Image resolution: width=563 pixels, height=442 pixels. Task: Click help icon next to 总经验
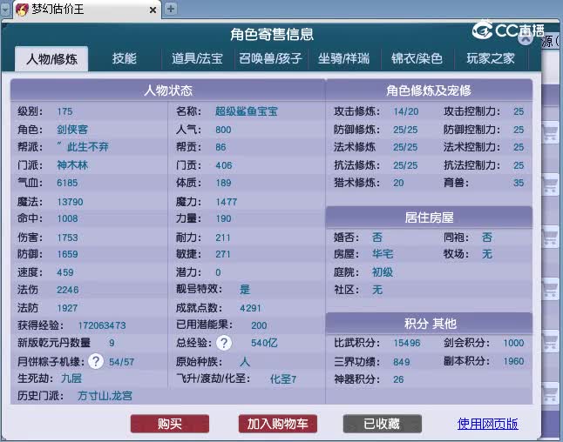(x=224, y=343)
